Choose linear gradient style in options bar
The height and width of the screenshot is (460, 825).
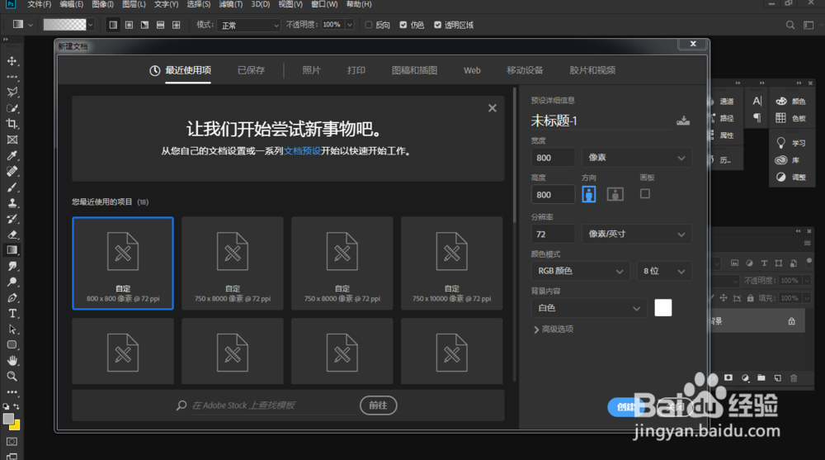(x=113, y=25)
